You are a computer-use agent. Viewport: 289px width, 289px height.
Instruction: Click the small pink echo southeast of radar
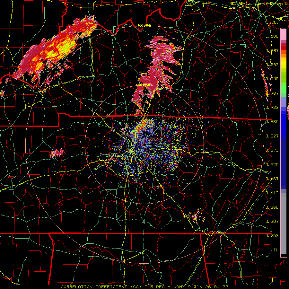click(197, 216)
